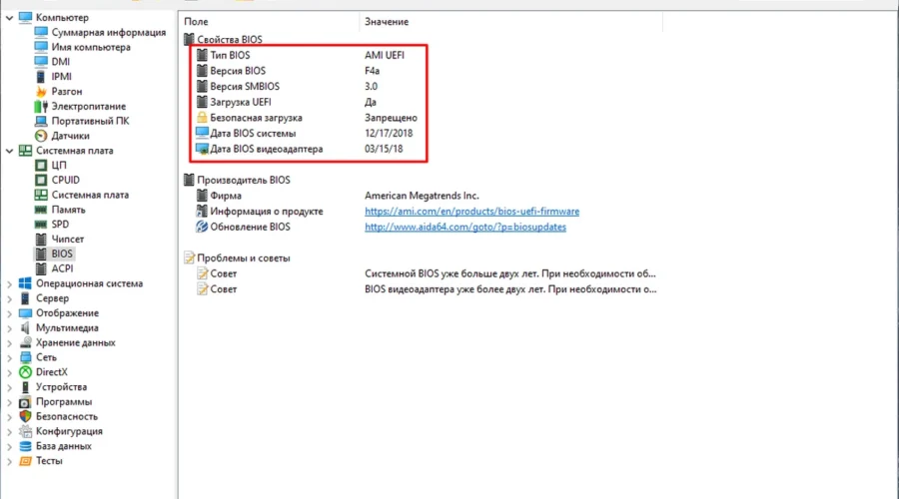Collapse the Компьютер tree node

click(x=10, y=18)
